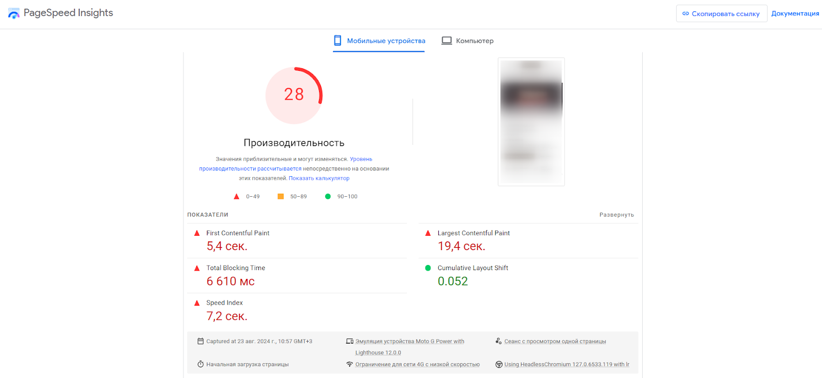Expand the Using HeadlessChromium details
The width and height of the screenshot is (822, 378).
tap(566, 365)
